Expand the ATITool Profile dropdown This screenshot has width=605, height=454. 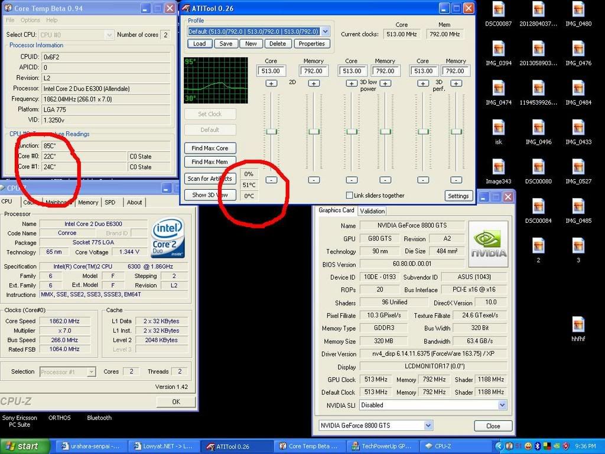[x=326, y=31]
